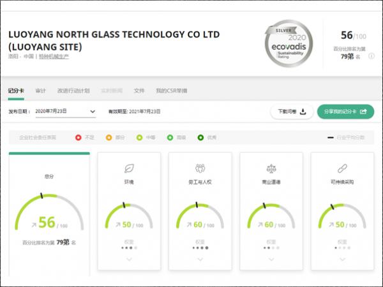Switch to the 审计 tab

[41, 91]
